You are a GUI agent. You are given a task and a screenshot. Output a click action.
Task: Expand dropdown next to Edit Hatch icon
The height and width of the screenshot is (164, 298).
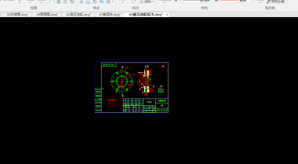tap(113, 2)
